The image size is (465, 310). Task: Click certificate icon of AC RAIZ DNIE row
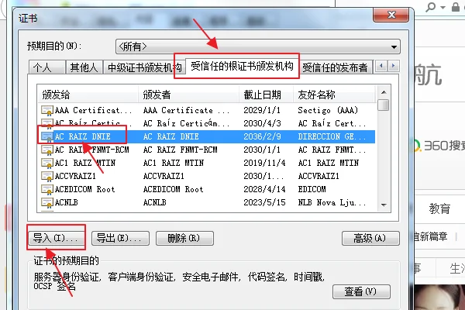46,136
